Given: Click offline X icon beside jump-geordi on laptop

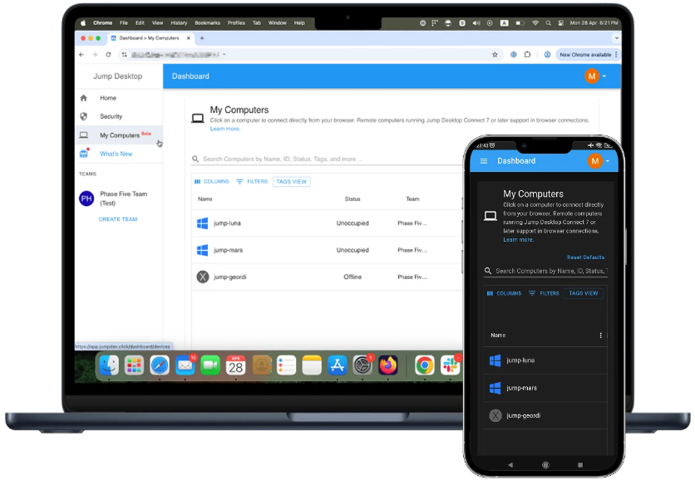Looking at the screenshot, I should point(203,277).
